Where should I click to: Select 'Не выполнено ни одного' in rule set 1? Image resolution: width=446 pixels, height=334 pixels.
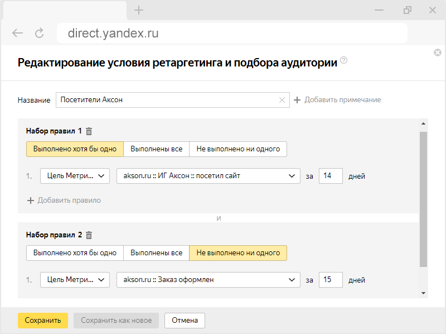pyautogui.click(x=238, y=149)
